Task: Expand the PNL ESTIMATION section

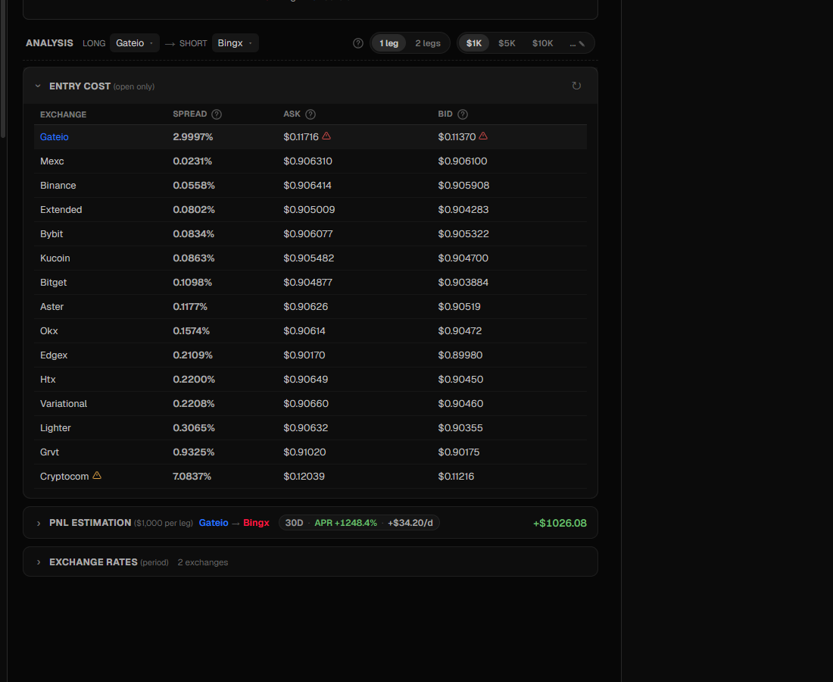Action: 39,523
